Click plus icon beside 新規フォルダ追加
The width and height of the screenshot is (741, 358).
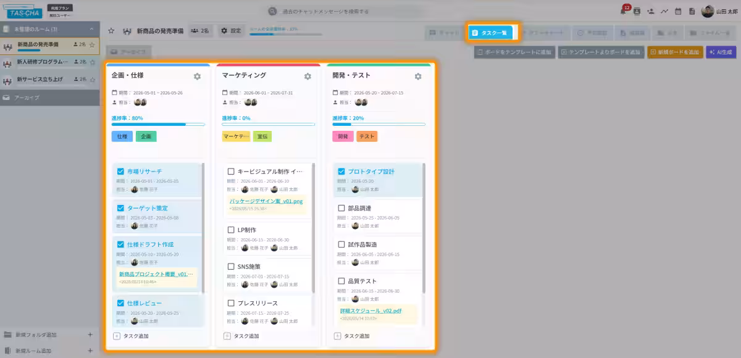(x=90, y=335)
